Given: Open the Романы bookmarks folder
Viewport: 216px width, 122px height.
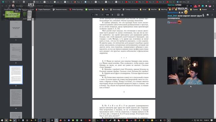Looking at the screenshot, I should click(x=203, y=9).
